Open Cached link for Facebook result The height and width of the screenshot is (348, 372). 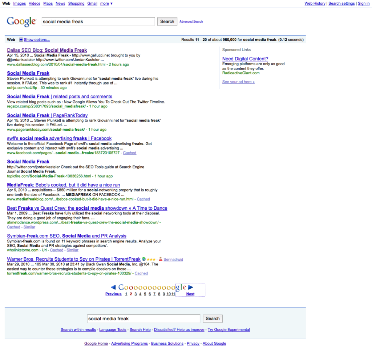tap(130, 153)
